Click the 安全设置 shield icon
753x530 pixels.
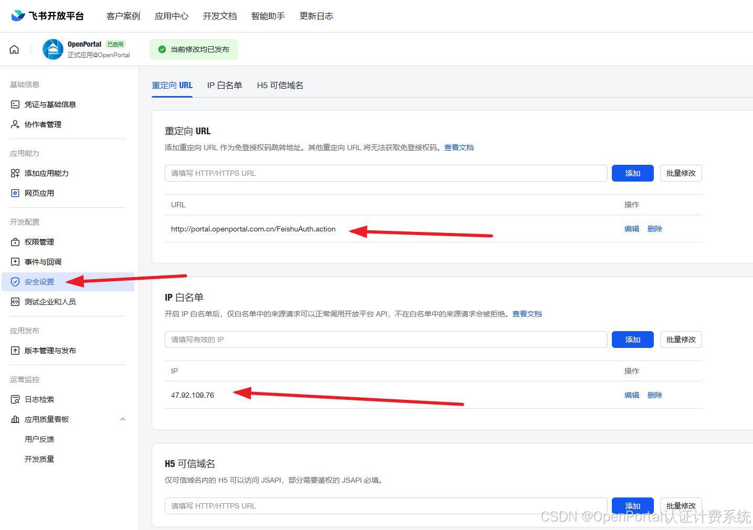click(x=15, y=282)
